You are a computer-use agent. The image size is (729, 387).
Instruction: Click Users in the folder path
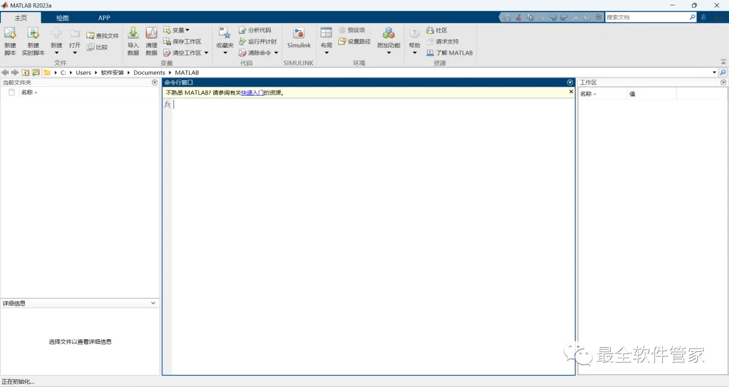click(84, 72)
